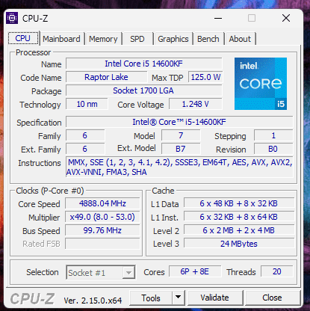Open the About tab
The width and height of the screenshot is (310, 311).
[240, 39]
